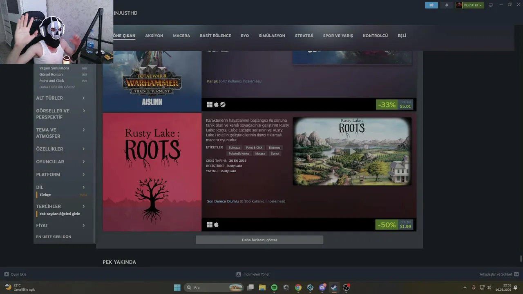The width and height of the screenshot is (523, 294).
Task: Open Total War Warhammer Aislinn capsule image
Action: [152, 80]
